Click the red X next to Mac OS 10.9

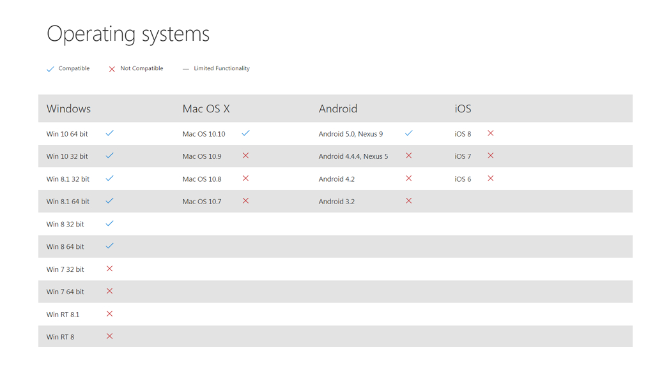tap(245, 156)
